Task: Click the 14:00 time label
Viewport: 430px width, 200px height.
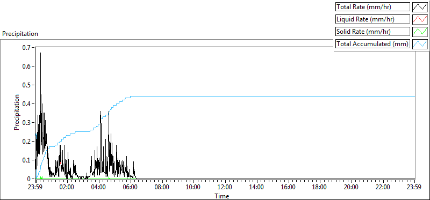Action: pos(257,188)
